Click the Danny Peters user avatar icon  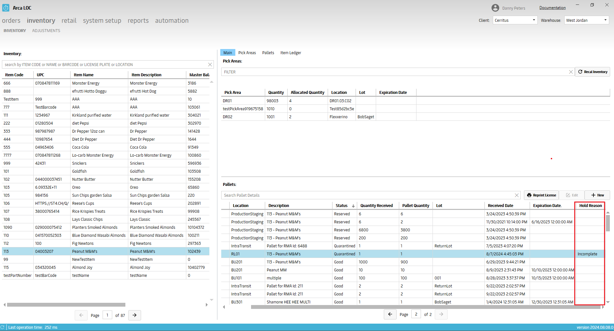495,8
